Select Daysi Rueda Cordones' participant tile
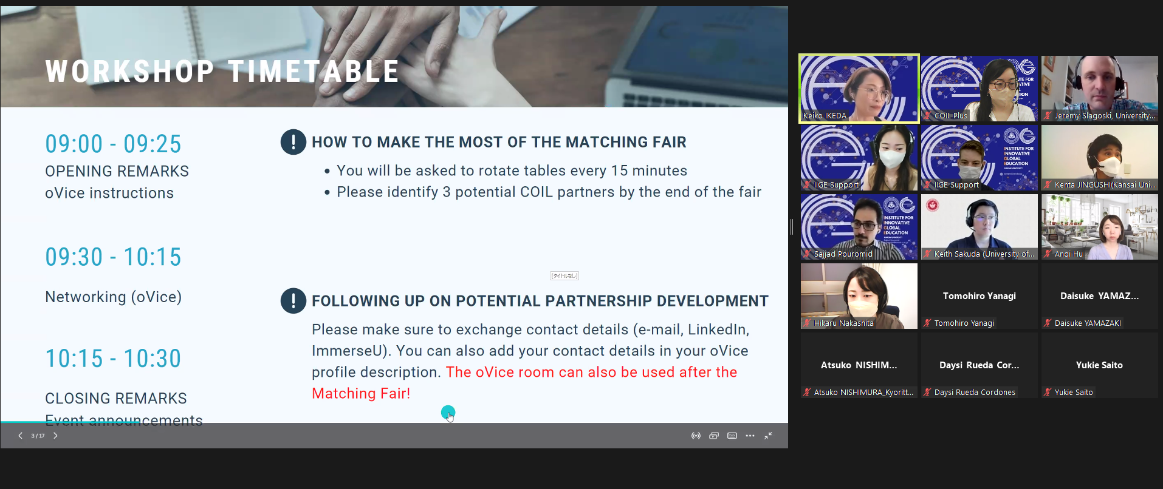 point(979,365)
